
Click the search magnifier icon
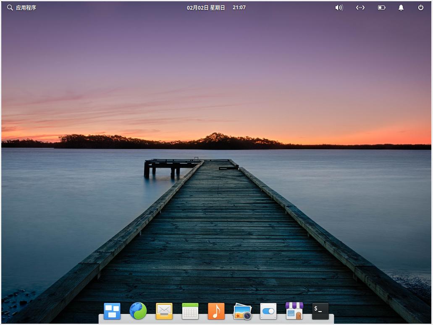[9, 7]
